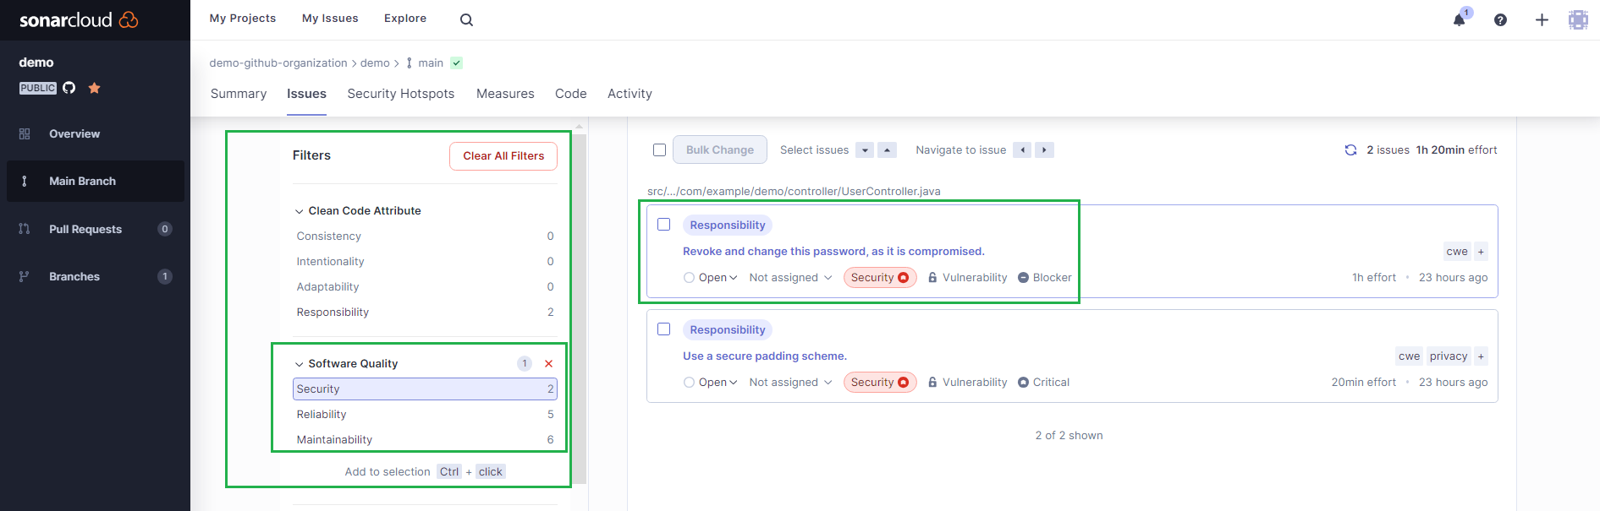This screenshot has width=1600, height=511.
Task: Add tag to padding scheme issue
Action: pos(1481,356)
